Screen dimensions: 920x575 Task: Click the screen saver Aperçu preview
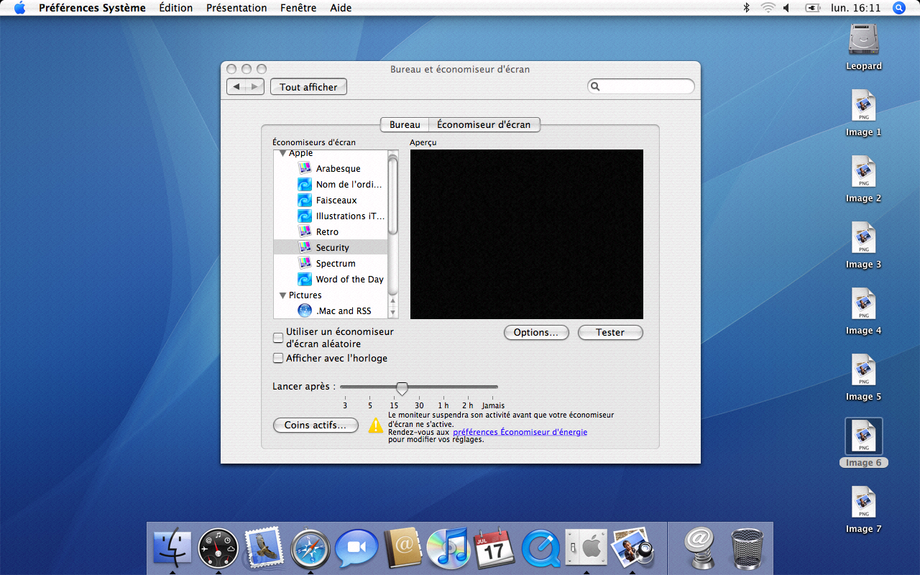click(527, 234)
